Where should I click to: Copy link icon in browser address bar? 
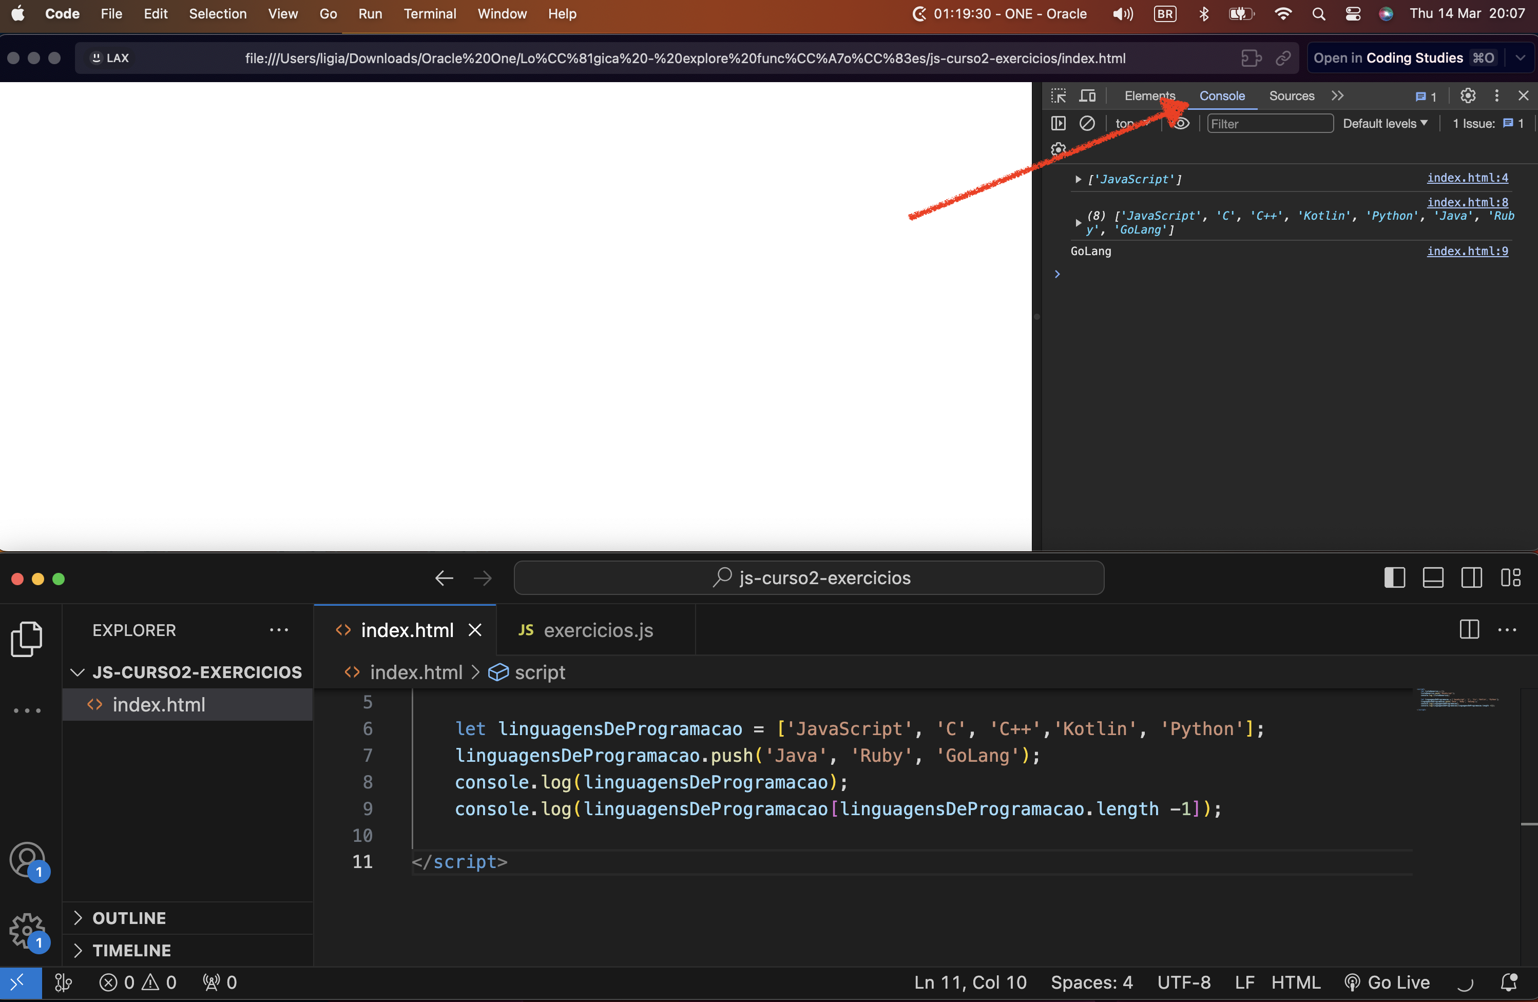tap(1283, 58)
